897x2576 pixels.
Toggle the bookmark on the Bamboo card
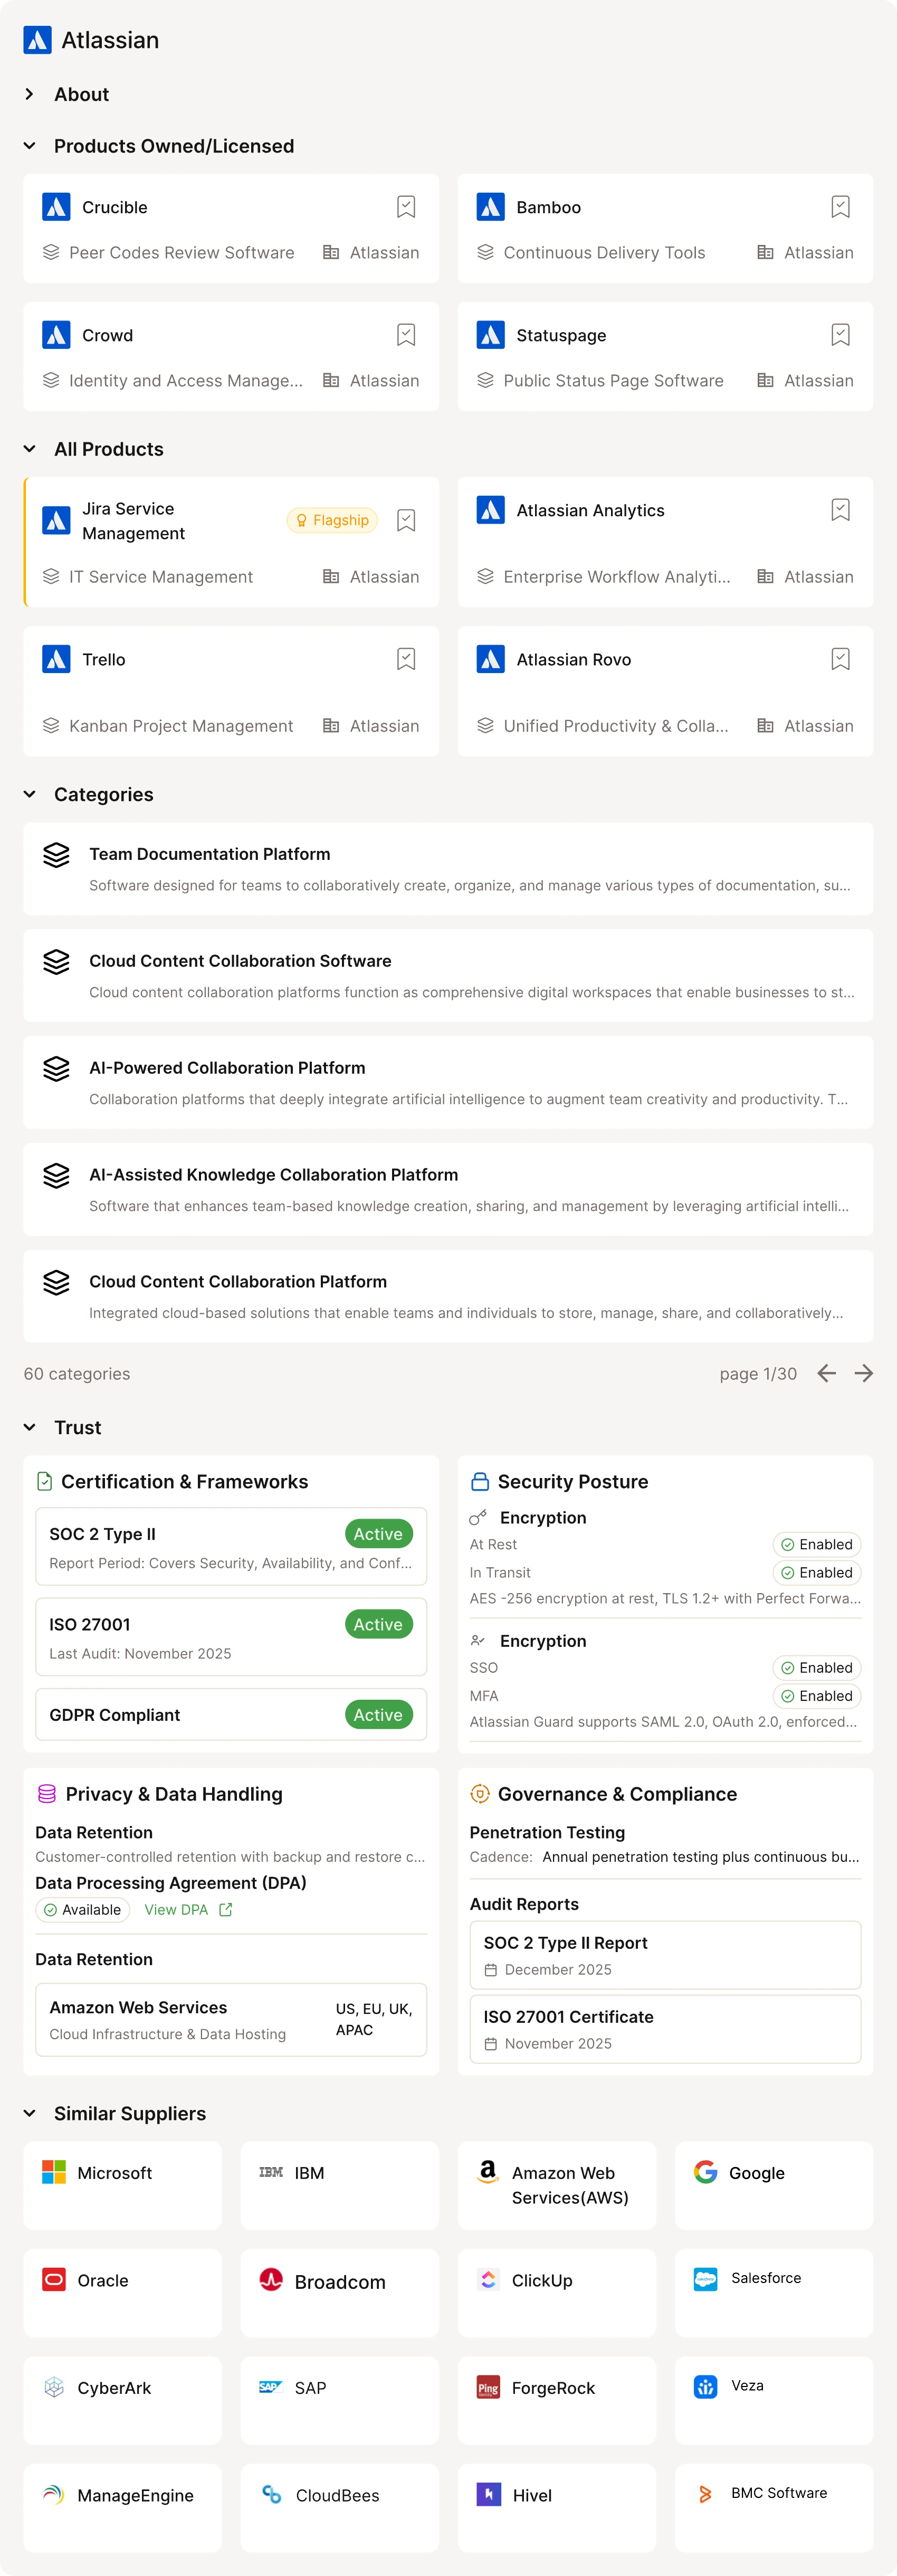840,207
